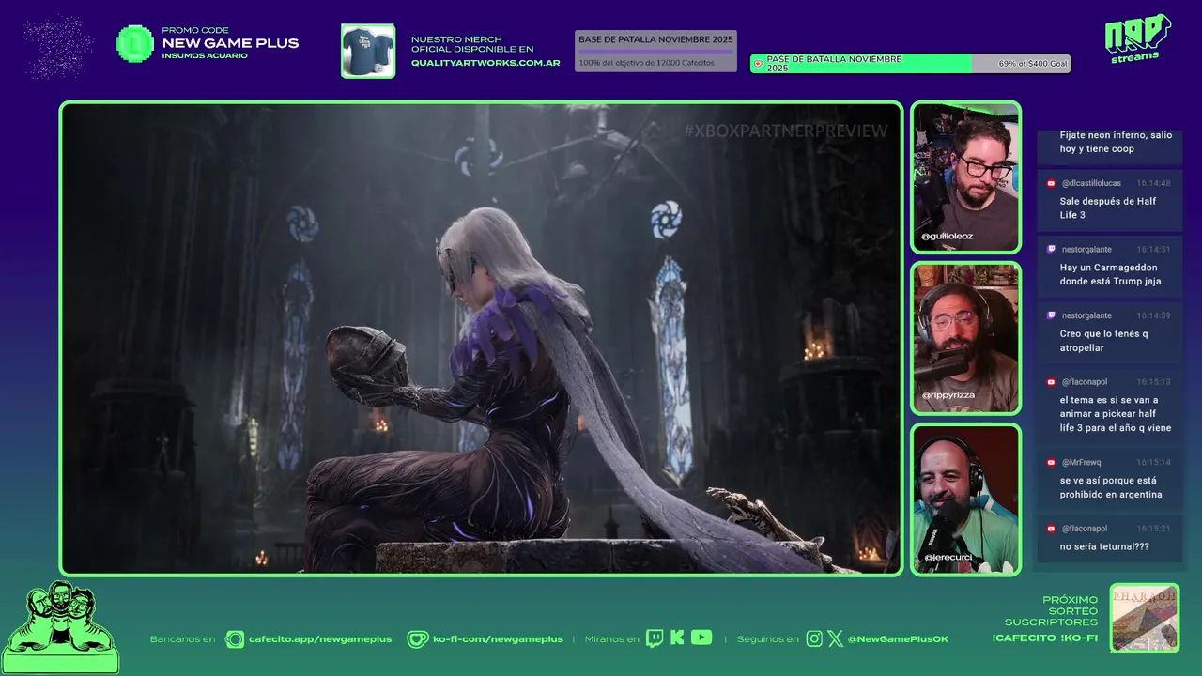
Task: Click the 16:15:14 chat timestamp
Action: [x=1153, y=462]
